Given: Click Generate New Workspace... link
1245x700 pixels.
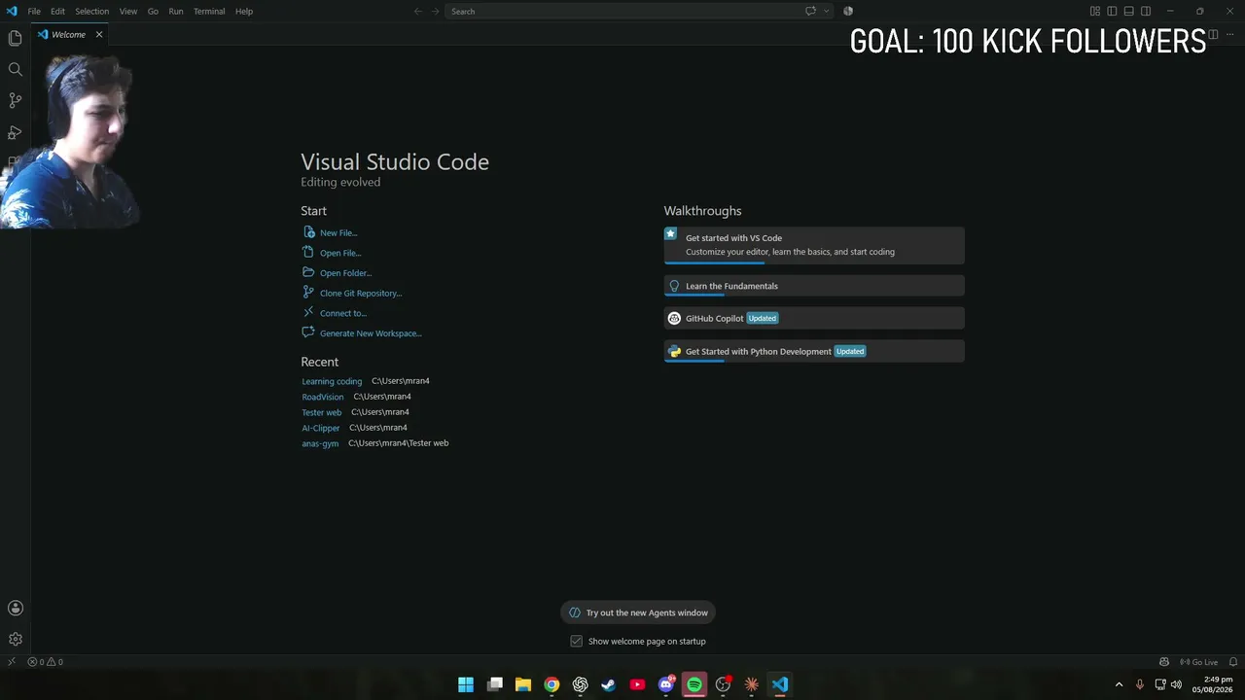Looking at the screenshot, I should click(371, 333).
